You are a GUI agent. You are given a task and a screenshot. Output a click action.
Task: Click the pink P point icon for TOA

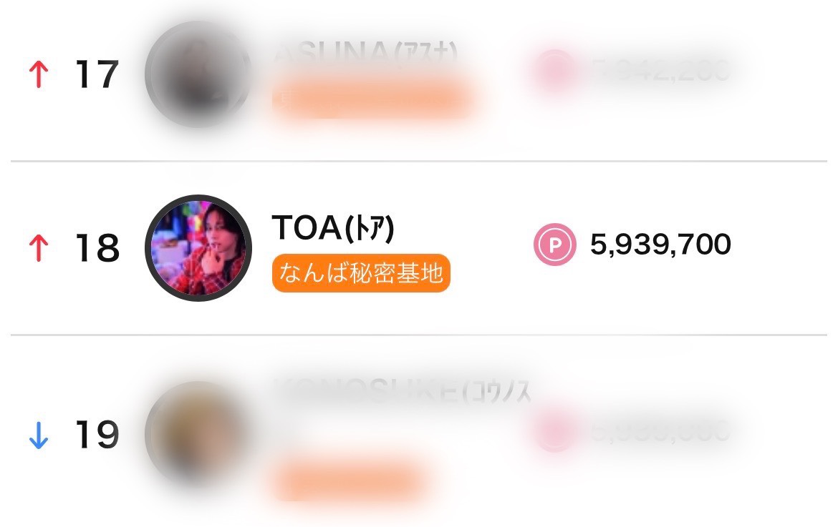click(554, 245)
